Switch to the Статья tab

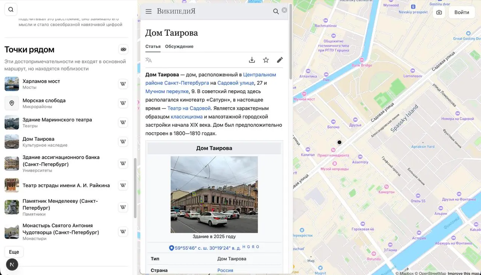(x=153, y=46)
